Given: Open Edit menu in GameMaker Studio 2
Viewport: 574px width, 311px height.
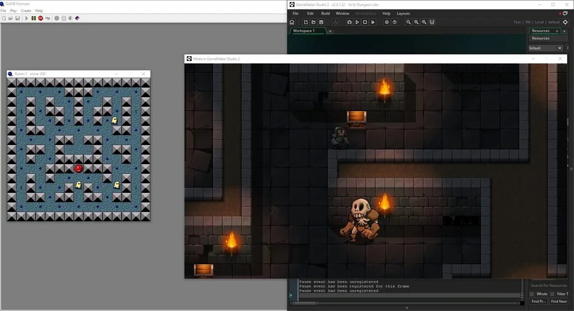Looking at the screenshot, I should (311, 13).
